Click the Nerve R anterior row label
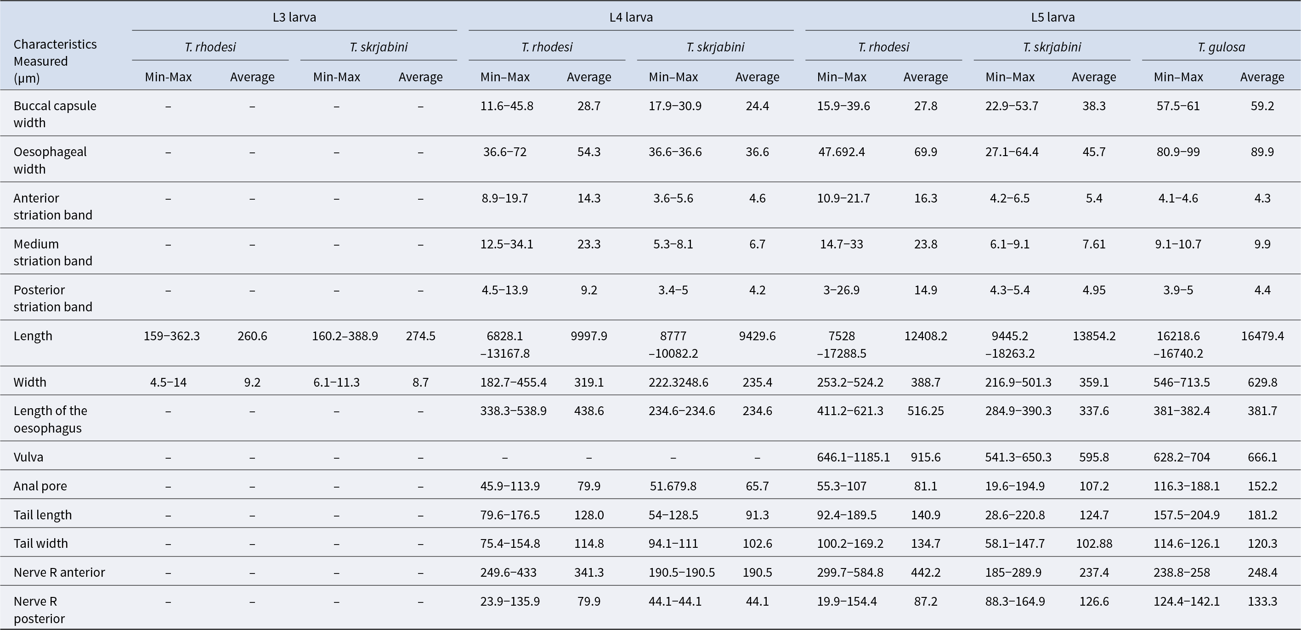 click(x=59, y=572)
